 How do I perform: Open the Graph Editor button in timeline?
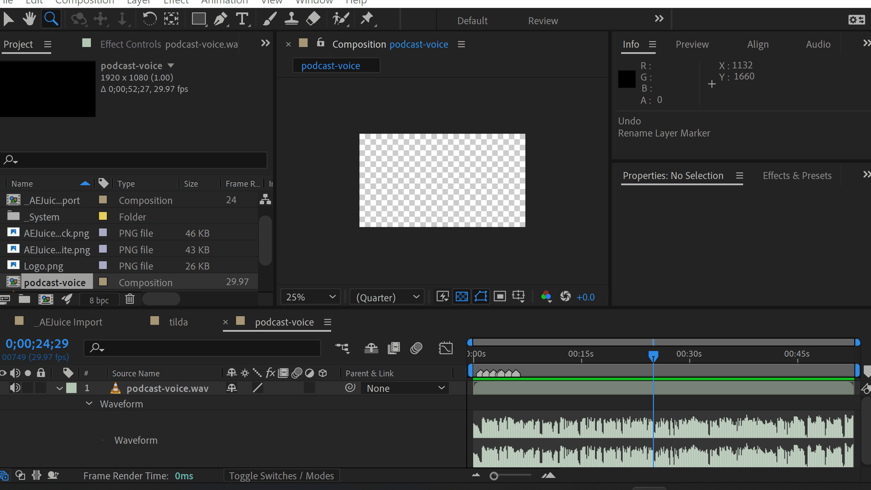pos(446,348)
